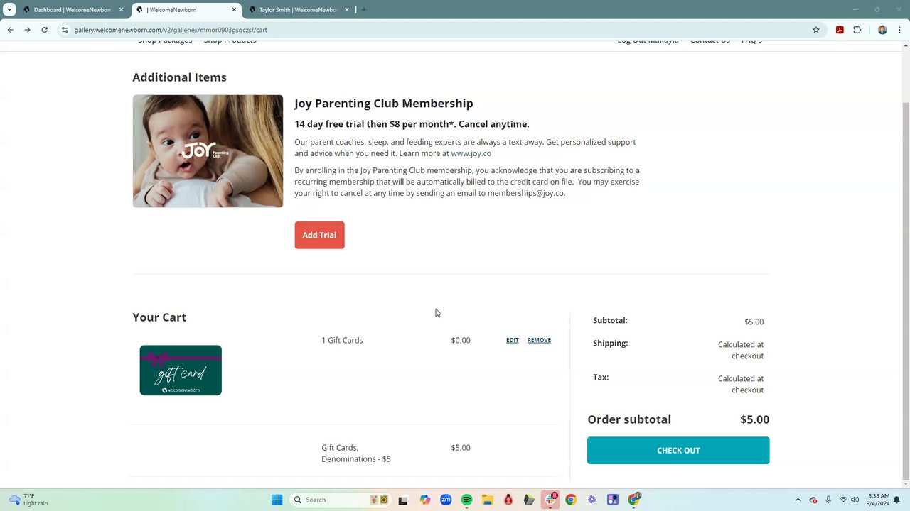Switch to the Dashboard WelcomeNewborn tab

73,10
